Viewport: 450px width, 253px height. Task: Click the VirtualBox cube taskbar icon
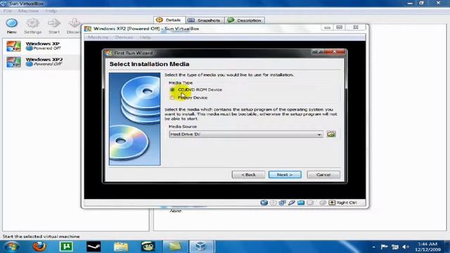[201, 247]
